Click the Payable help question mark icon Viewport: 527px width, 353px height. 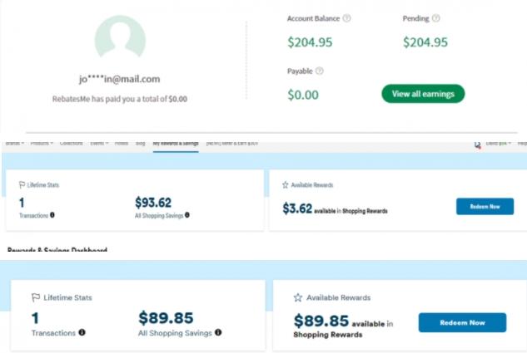320,71
